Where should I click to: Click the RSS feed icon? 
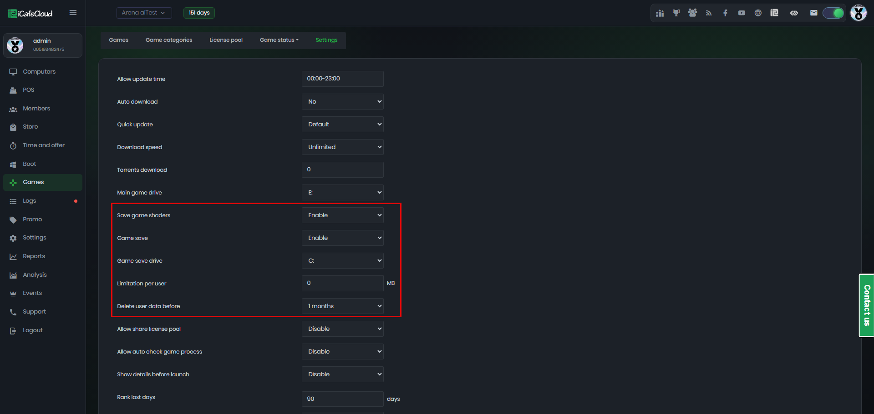(x=709, y=13)
